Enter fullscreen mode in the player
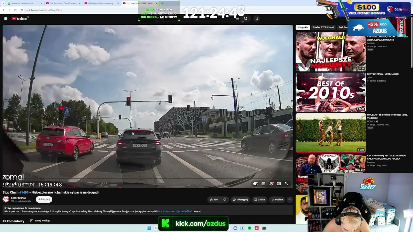 (287, 184)
